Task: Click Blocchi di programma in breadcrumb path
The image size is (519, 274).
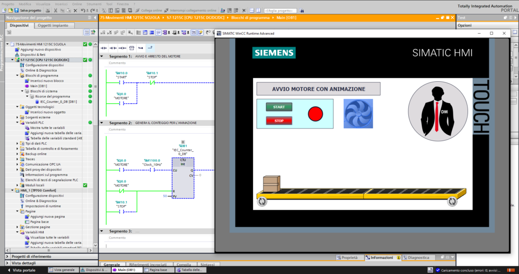Action: point(250,18)
